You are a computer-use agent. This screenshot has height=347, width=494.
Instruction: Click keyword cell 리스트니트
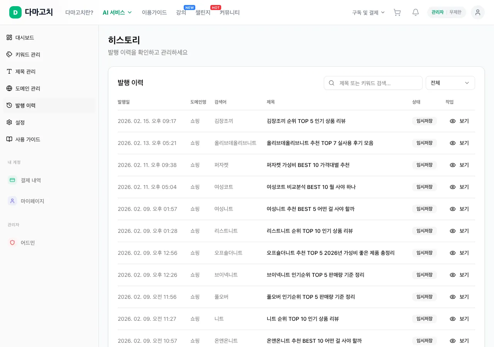coord(226,231)
